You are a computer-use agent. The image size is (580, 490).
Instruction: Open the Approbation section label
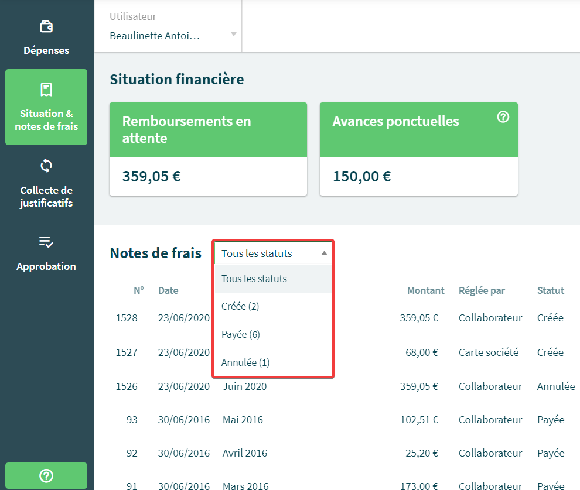click(x=46, y=266)
